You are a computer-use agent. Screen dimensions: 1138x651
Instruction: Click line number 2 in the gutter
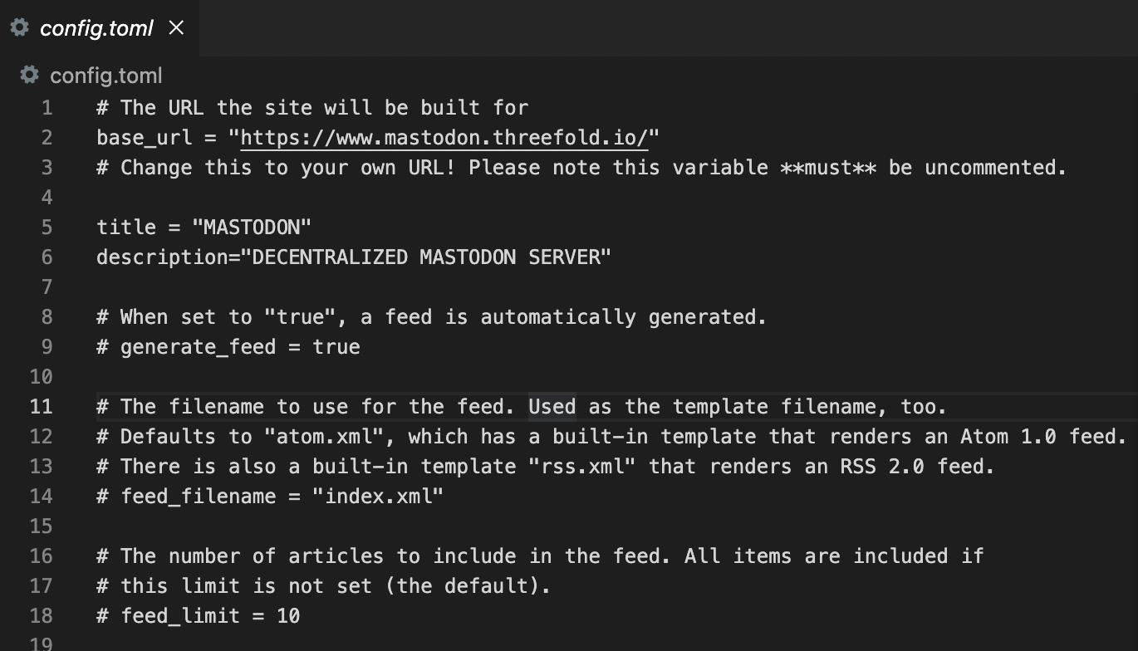(46, 137)
